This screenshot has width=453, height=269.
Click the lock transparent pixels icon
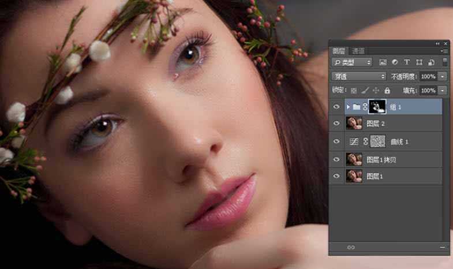click(354, 91)
